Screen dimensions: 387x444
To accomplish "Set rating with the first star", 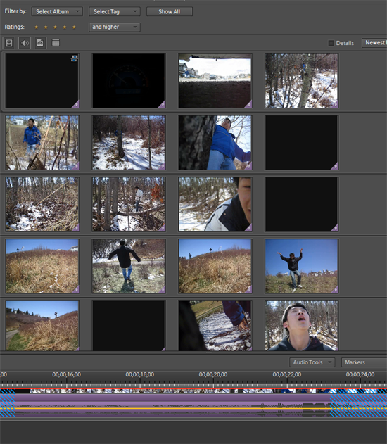I will 37,27.
